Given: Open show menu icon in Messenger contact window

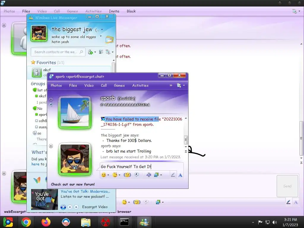Looking at the screenshot, I should click(108, 52).
